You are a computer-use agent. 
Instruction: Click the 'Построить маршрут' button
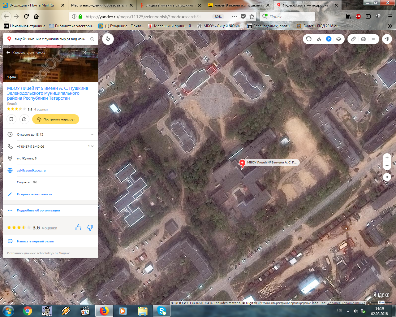(56, 119)
